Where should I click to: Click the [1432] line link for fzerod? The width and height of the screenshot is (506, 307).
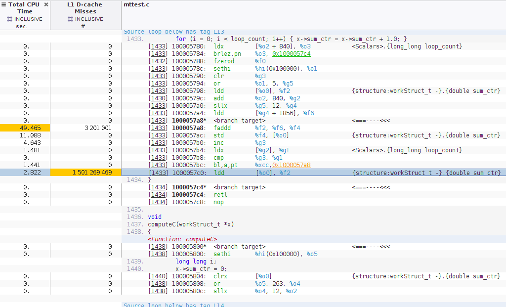158,61
